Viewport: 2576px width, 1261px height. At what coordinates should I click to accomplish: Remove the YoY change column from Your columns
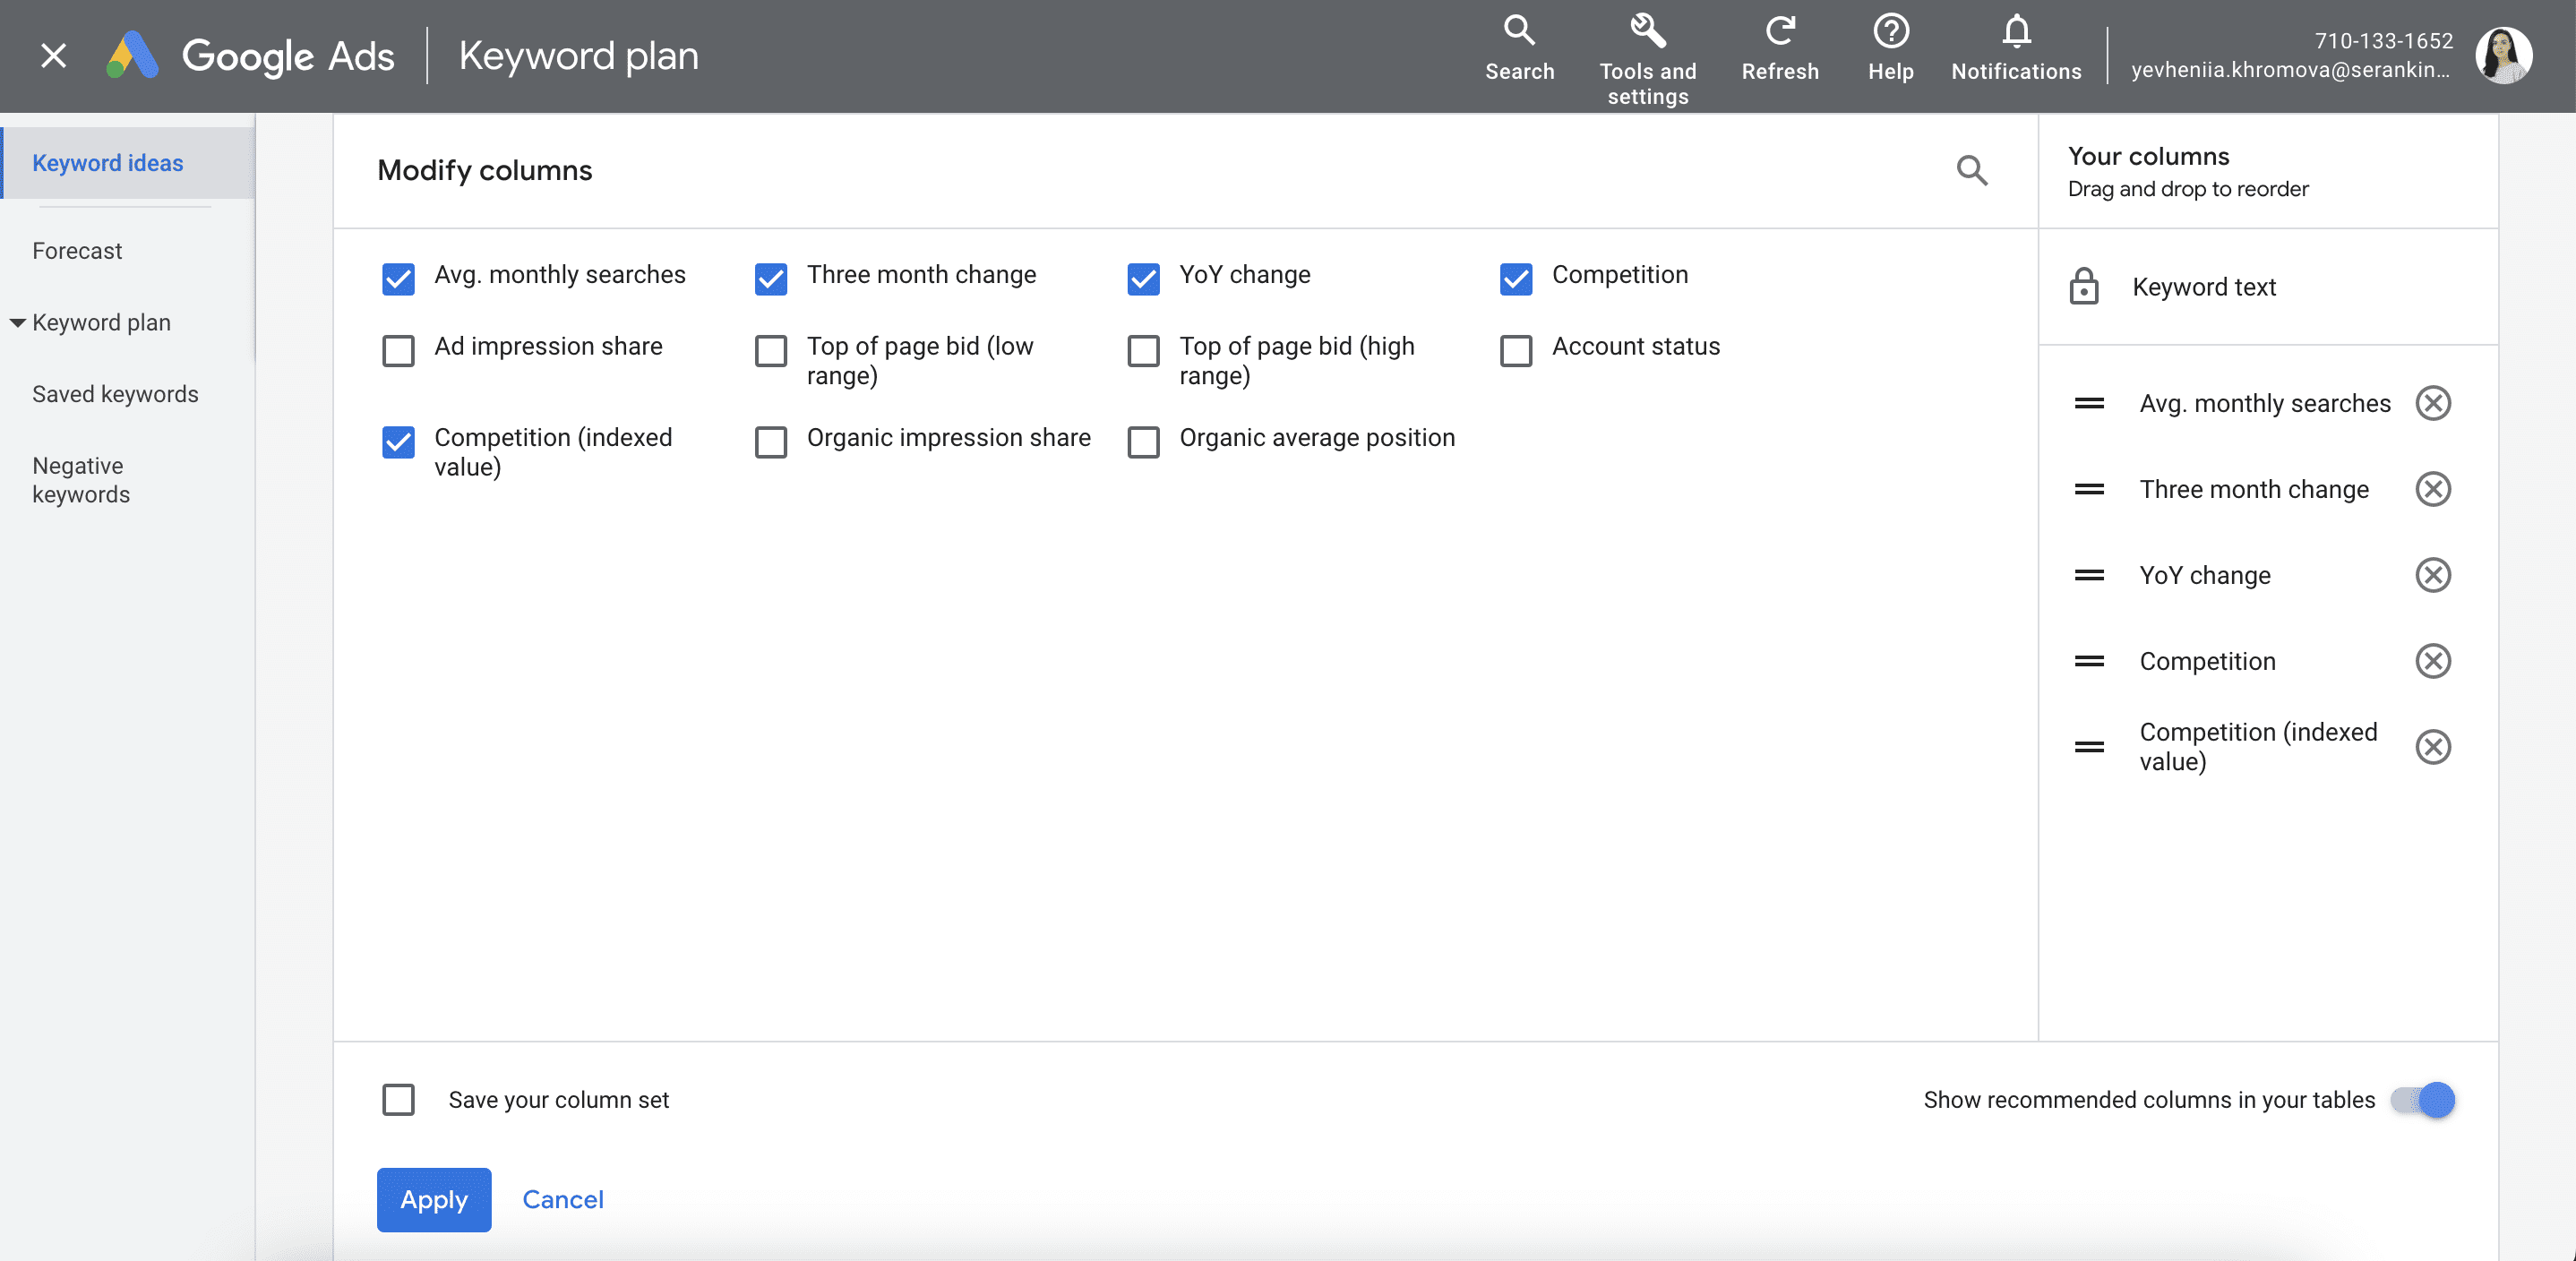[x=2434, y=575]
